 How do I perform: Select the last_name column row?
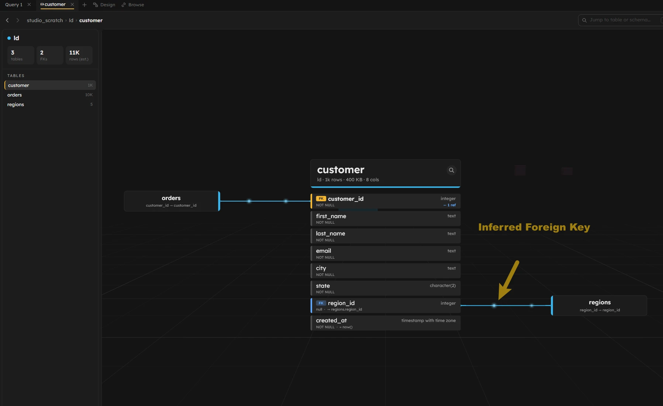(386, 236)
